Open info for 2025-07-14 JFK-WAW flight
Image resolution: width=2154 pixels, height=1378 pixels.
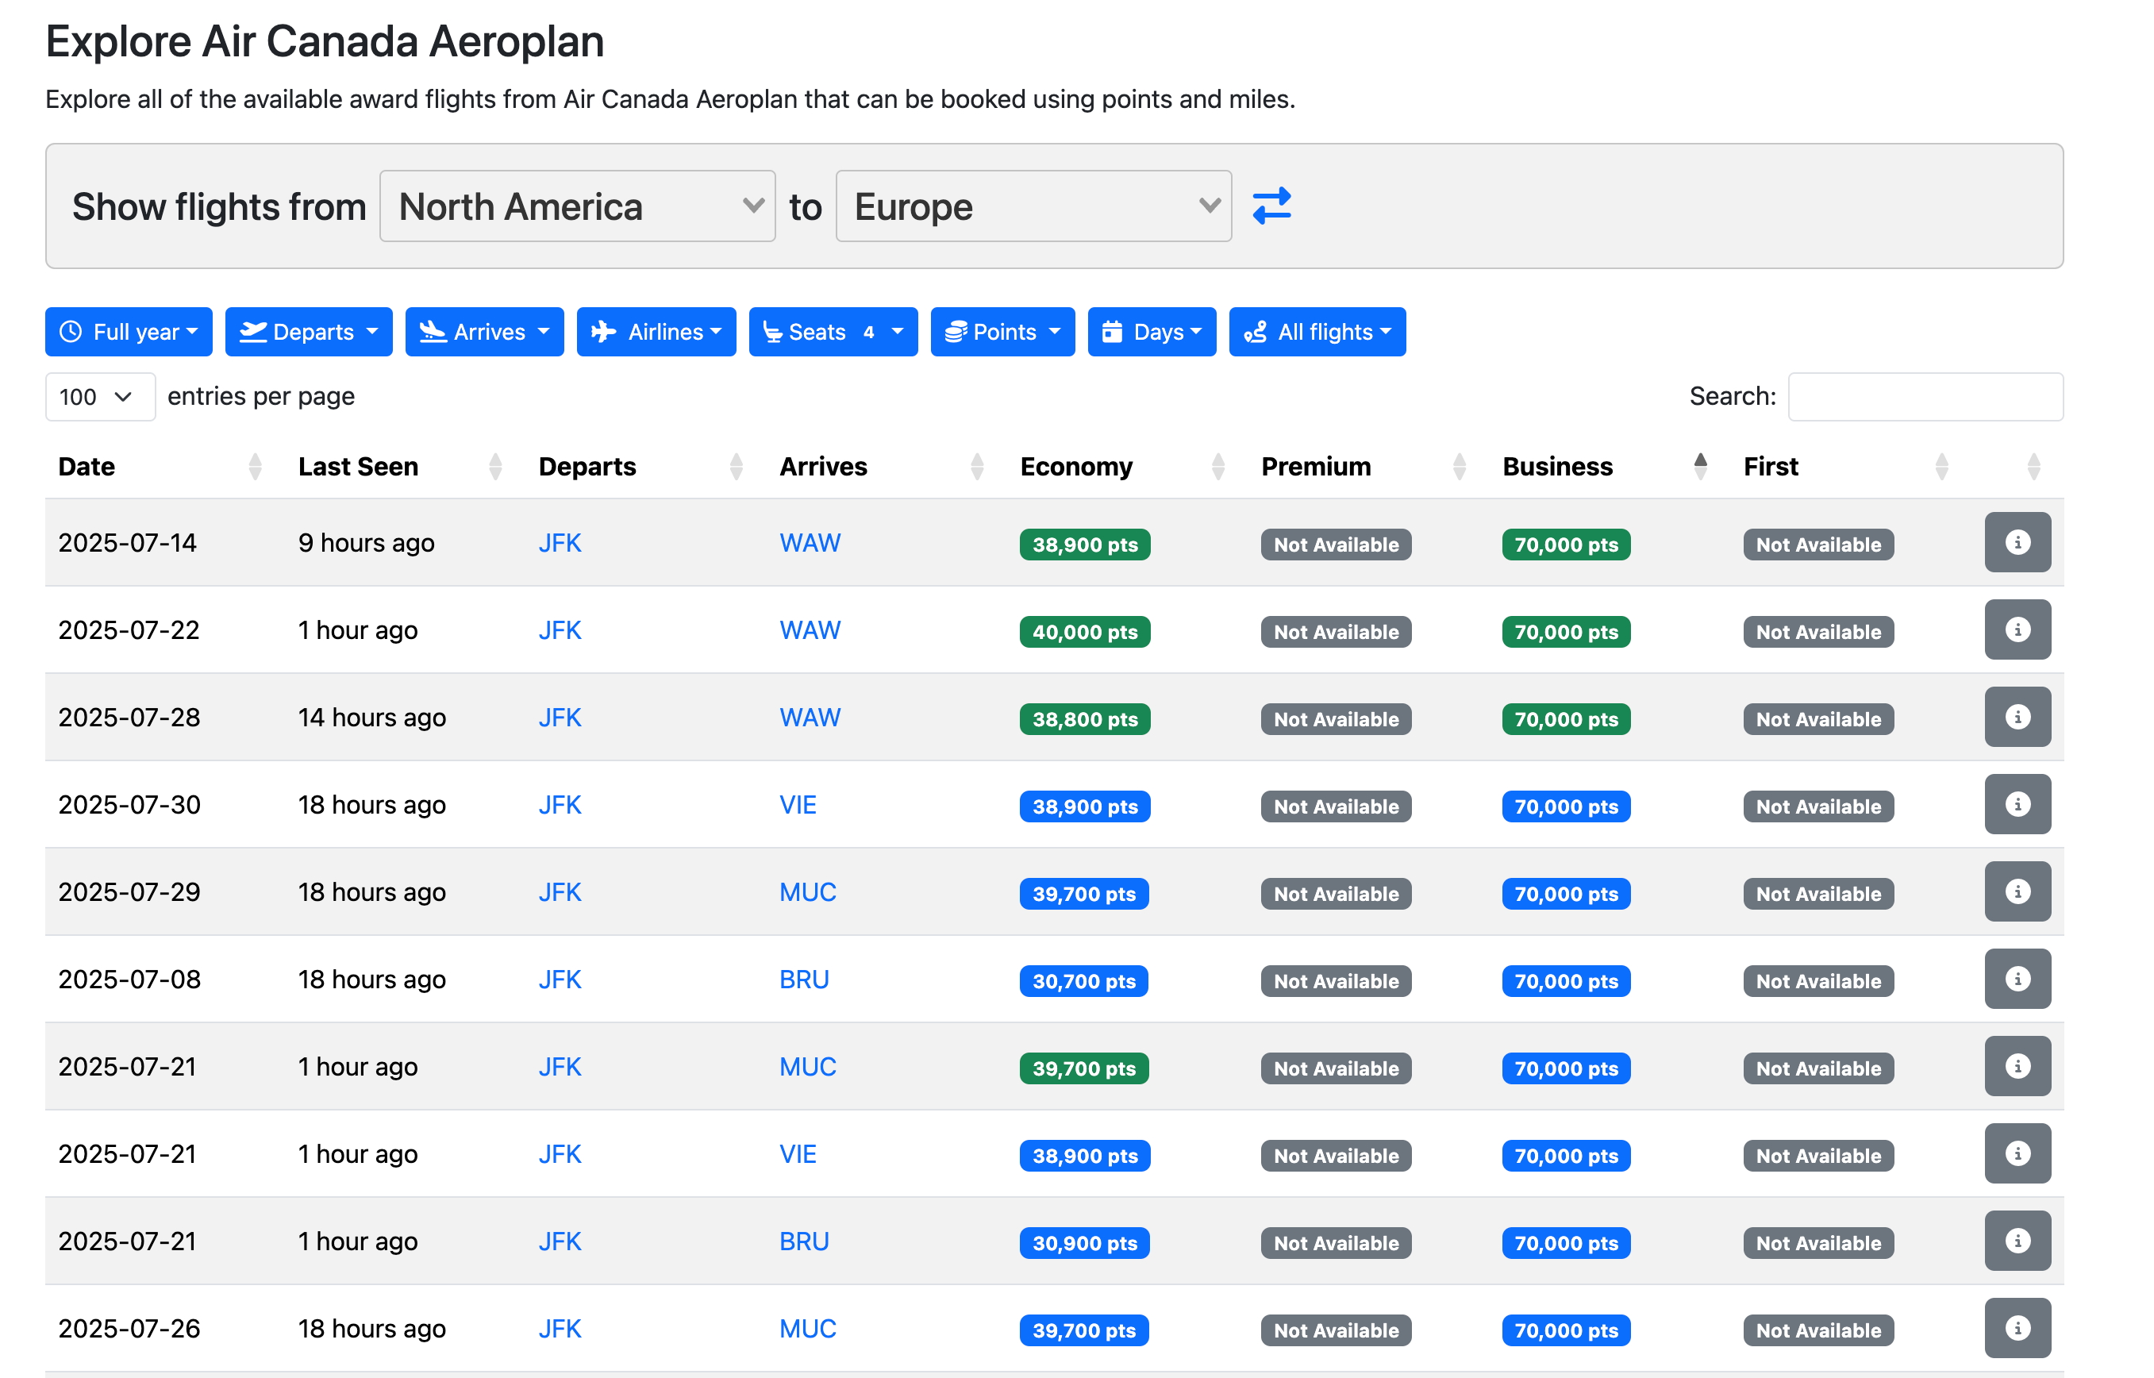pos(2017,542)
